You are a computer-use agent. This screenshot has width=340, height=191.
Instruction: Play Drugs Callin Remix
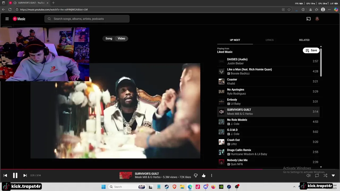(x=268, y=152)
